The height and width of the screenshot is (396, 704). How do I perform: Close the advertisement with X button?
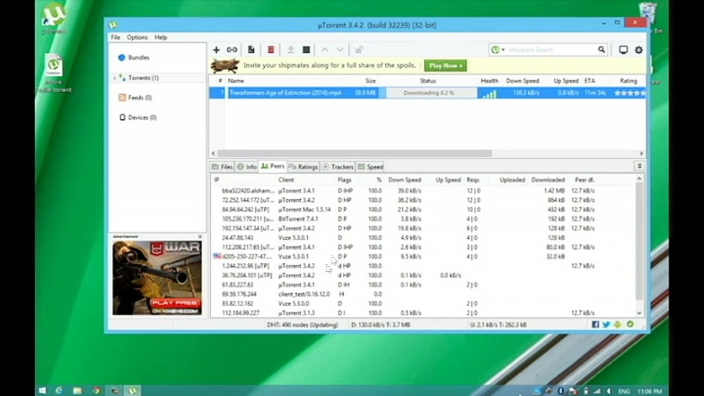(x=200, y=237)
